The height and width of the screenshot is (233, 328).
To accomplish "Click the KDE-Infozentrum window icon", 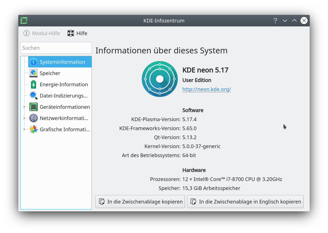I will (x=24, y=20).
